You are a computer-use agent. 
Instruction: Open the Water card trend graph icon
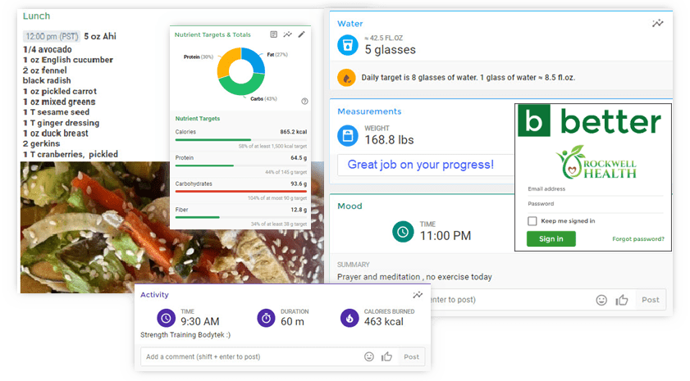point(657,24)
